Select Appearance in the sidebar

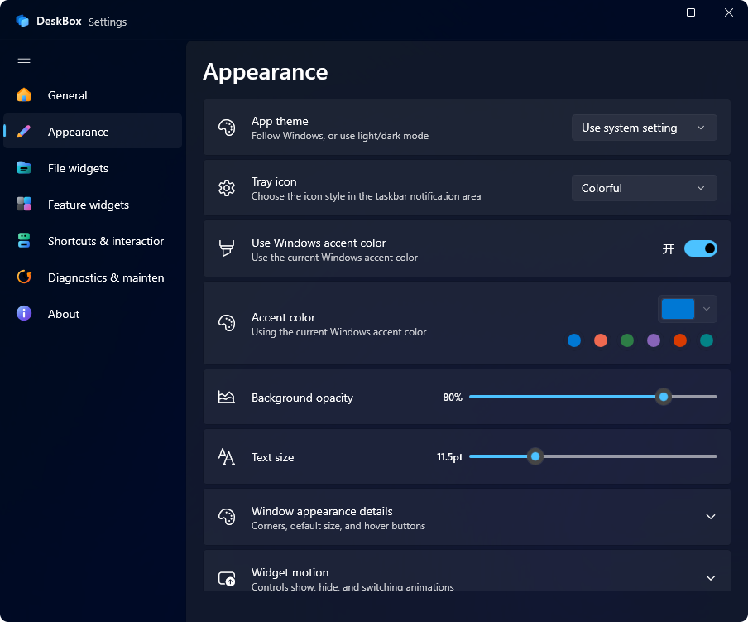point(93,131)
